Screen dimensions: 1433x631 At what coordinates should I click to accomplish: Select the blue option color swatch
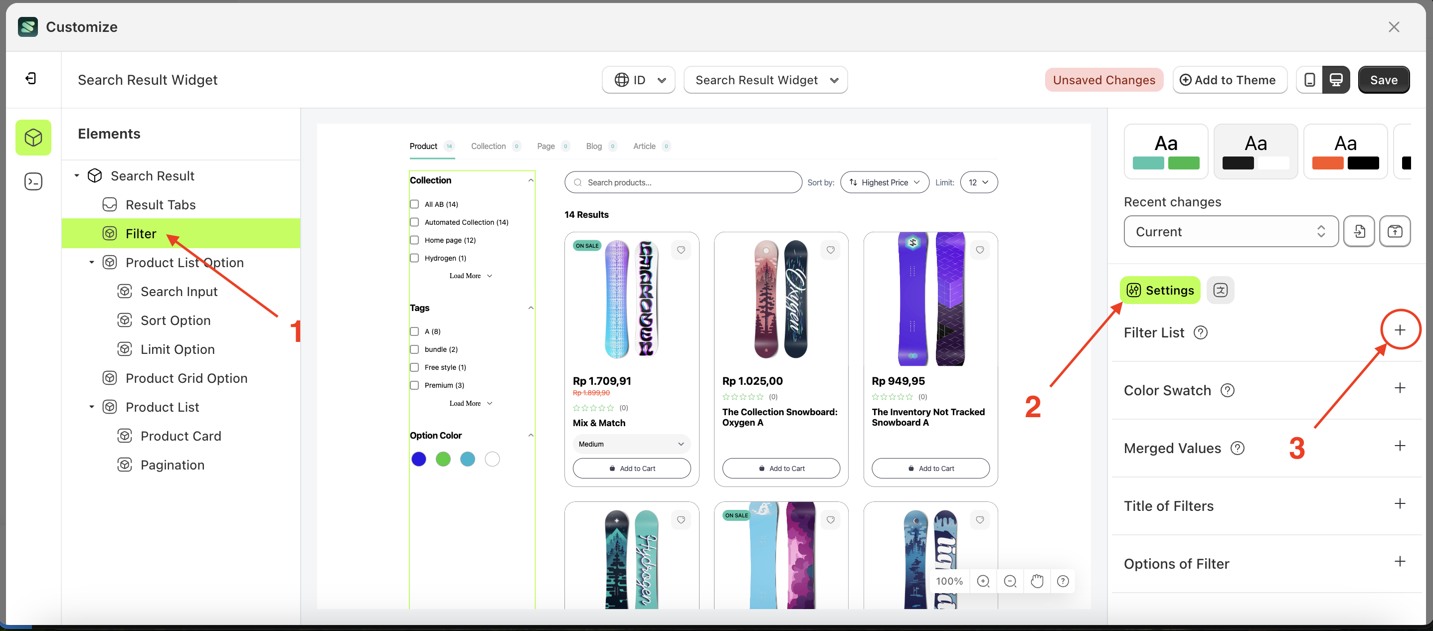point(418,459)
